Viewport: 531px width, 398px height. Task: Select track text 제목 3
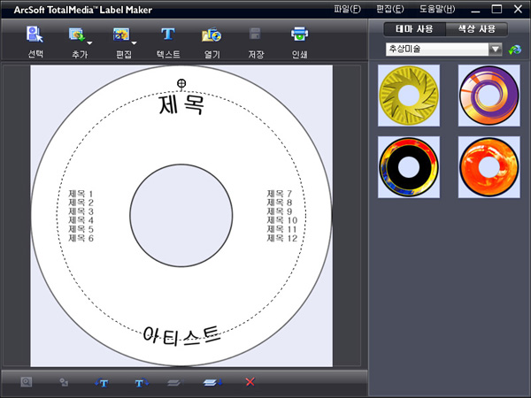click(81, 211)
